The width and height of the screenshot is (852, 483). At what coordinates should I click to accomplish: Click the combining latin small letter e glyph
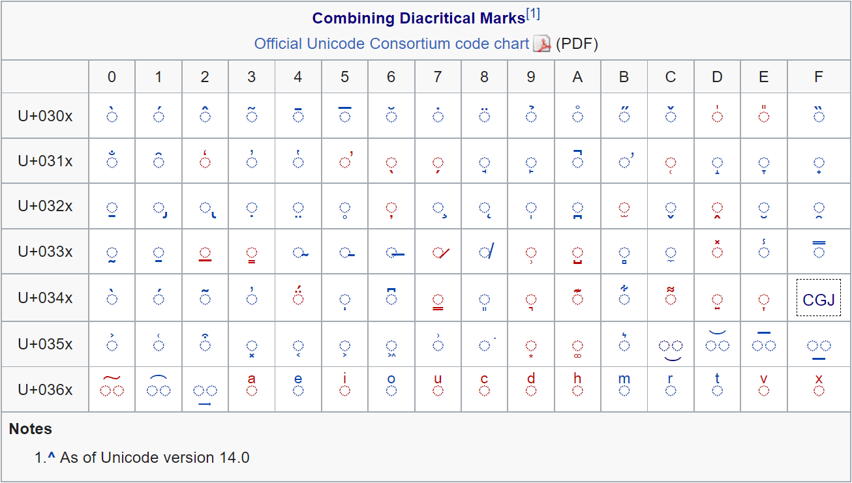[x=298, y=388]
